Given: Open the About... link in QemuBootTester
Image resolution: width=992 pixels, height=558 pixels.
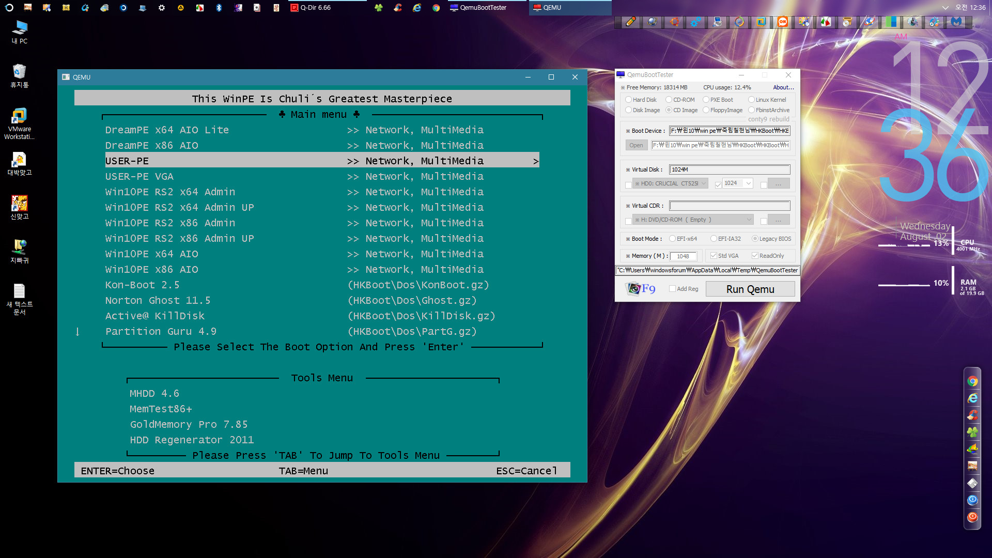Looking at the screenshot, I should pyautogui.click(x=783, y=87).
